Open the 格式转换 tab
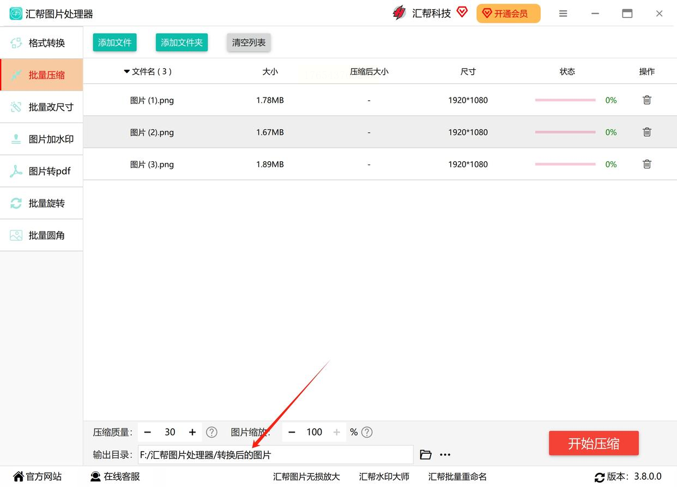Viewport: 677px width, 487px height. 41,43
